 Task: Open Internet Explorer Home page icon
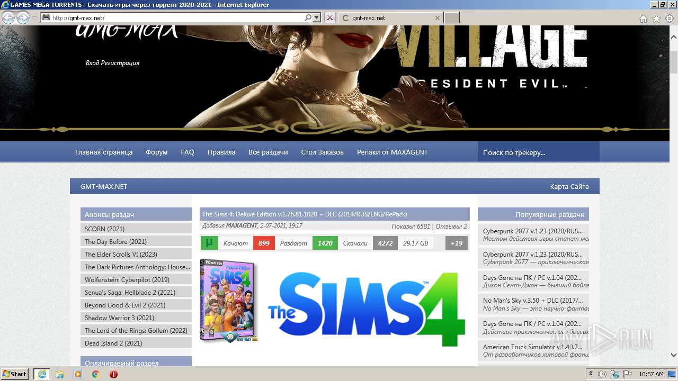tap(643, 19)
